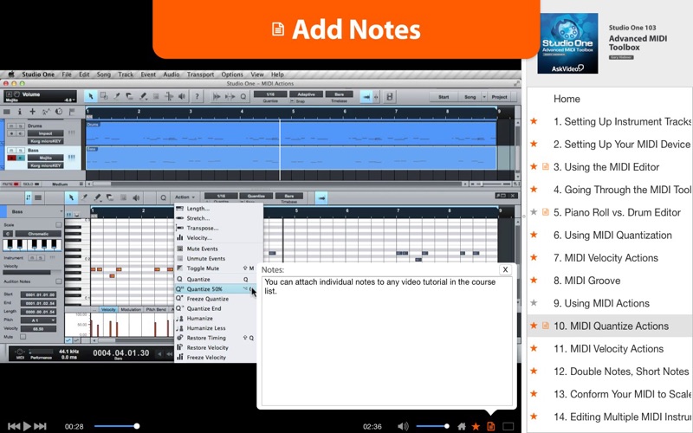Open lesson 11. MIDI Velocity Actions
The width and height of the screenshot is (693, 433).
[x=608, y=349]
